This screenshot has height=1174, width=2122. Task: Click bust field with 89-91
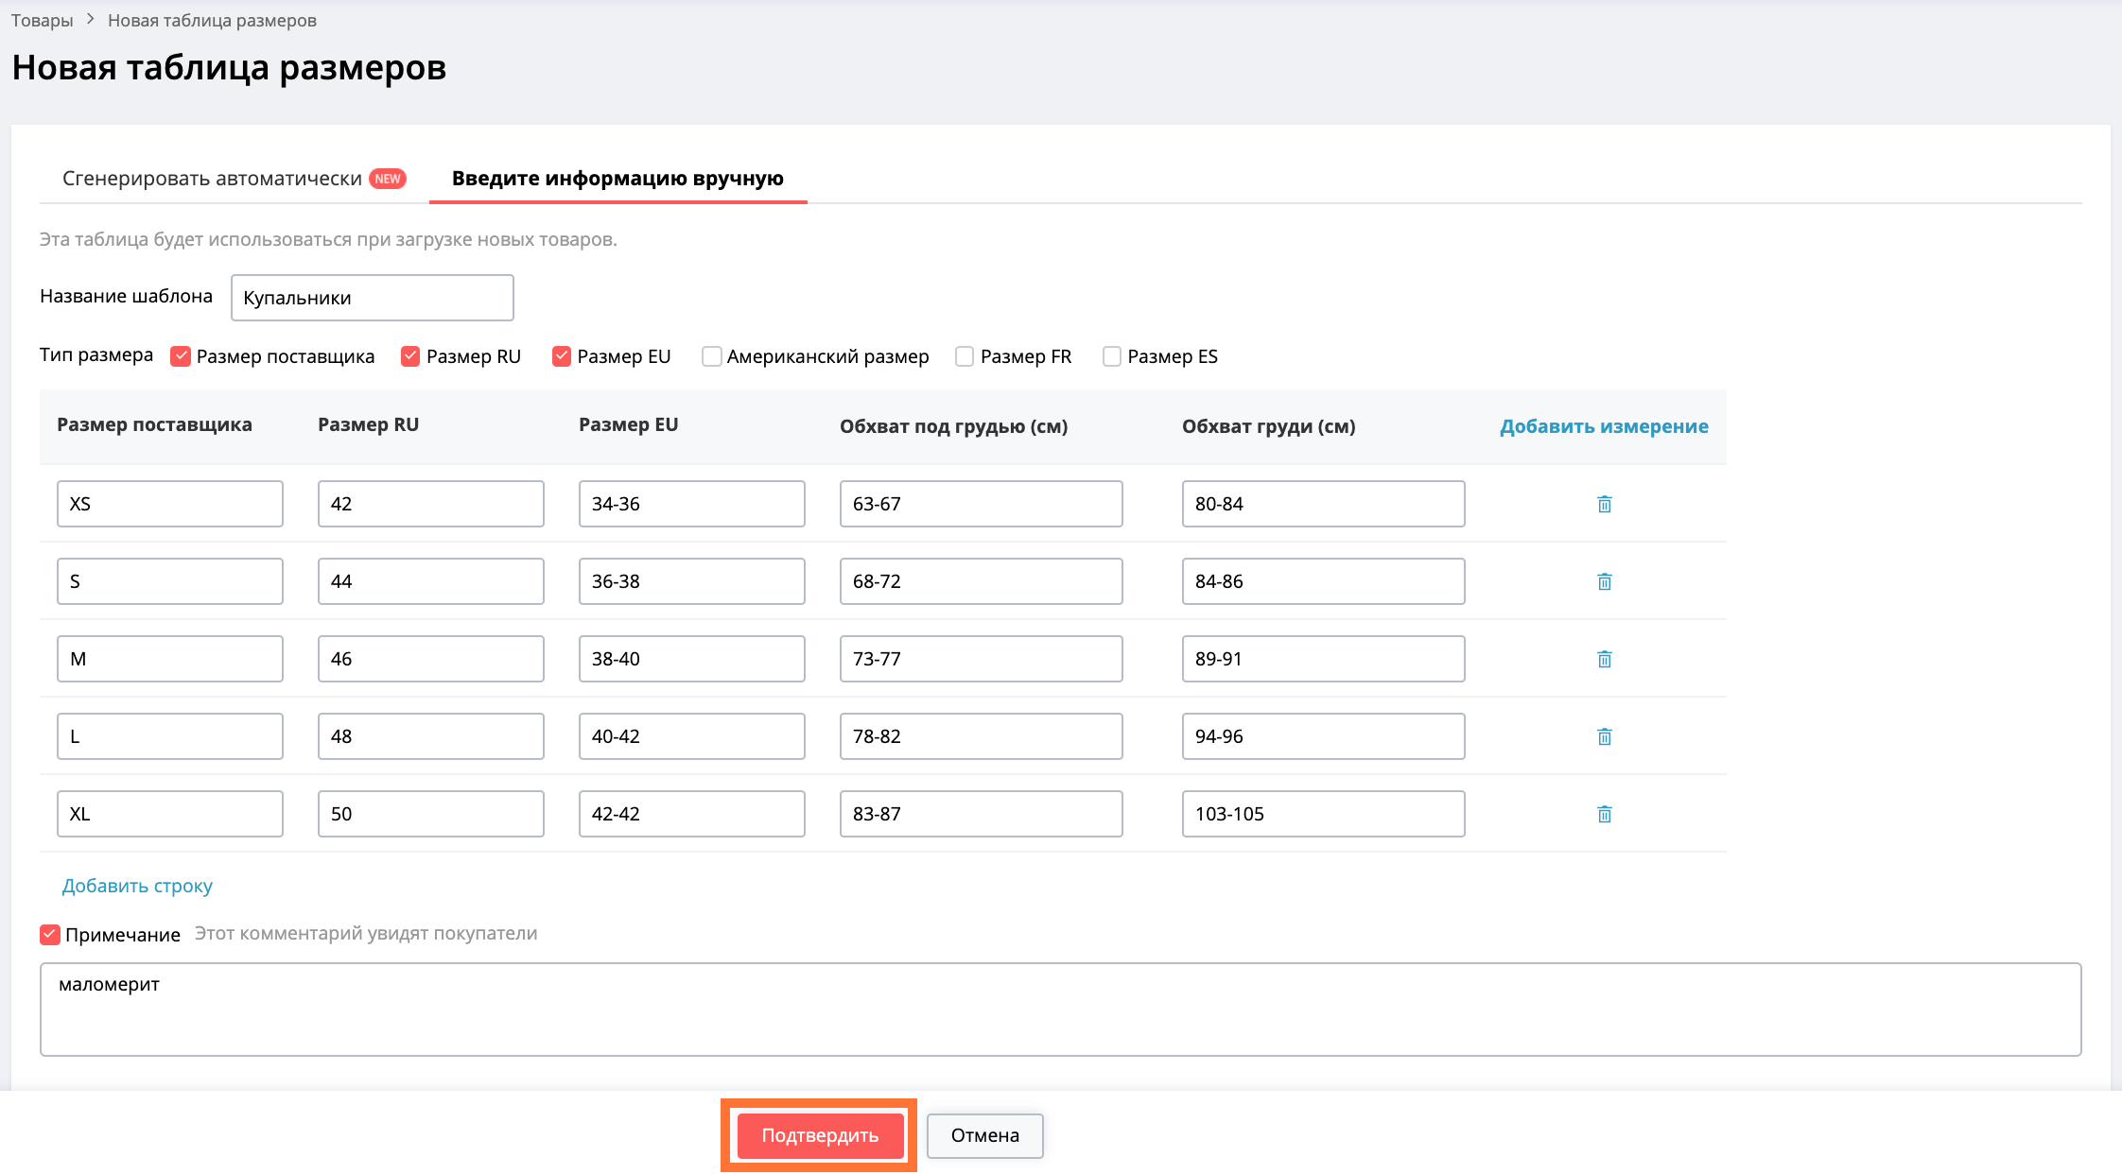(x=1324, y=659)
